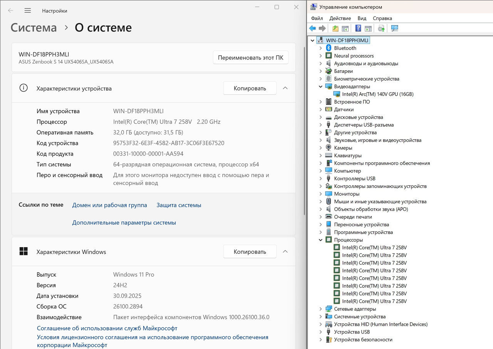Click the back arrow in Settings window
Image resolution: width=493 pixels, height=349 pixels.
(10, 11)
